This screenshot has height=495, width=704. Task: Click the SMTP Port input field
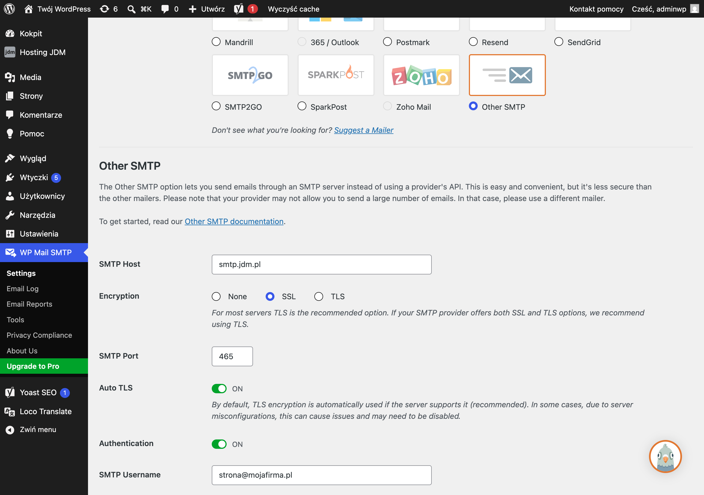coord(232,356)
